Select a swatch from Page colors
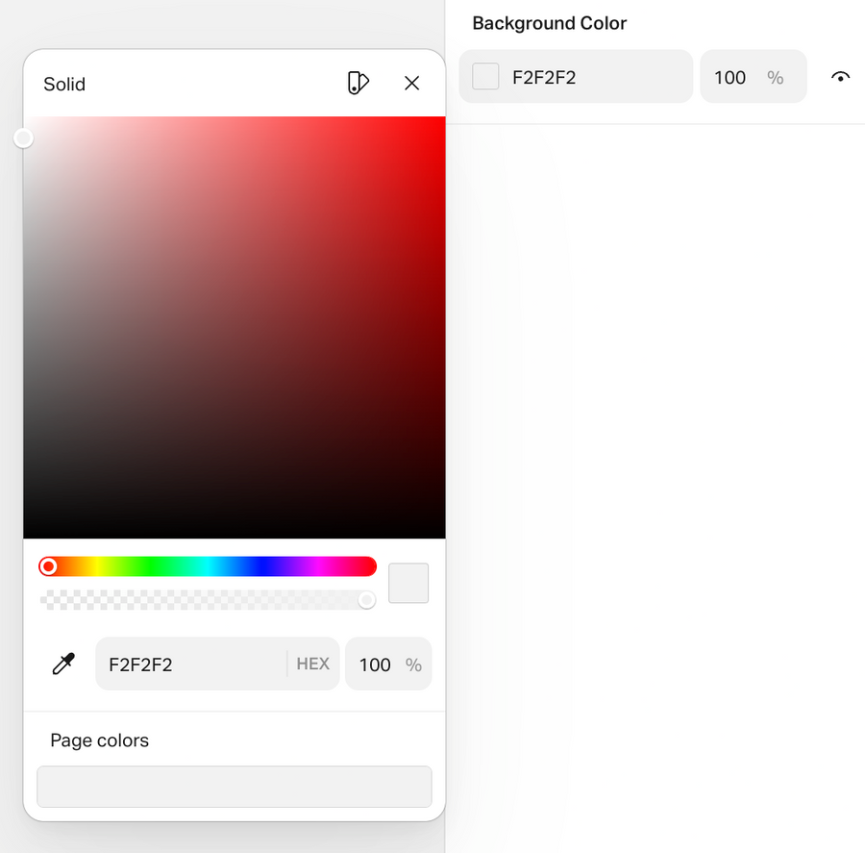865x853 pixels. click(234, 786)
